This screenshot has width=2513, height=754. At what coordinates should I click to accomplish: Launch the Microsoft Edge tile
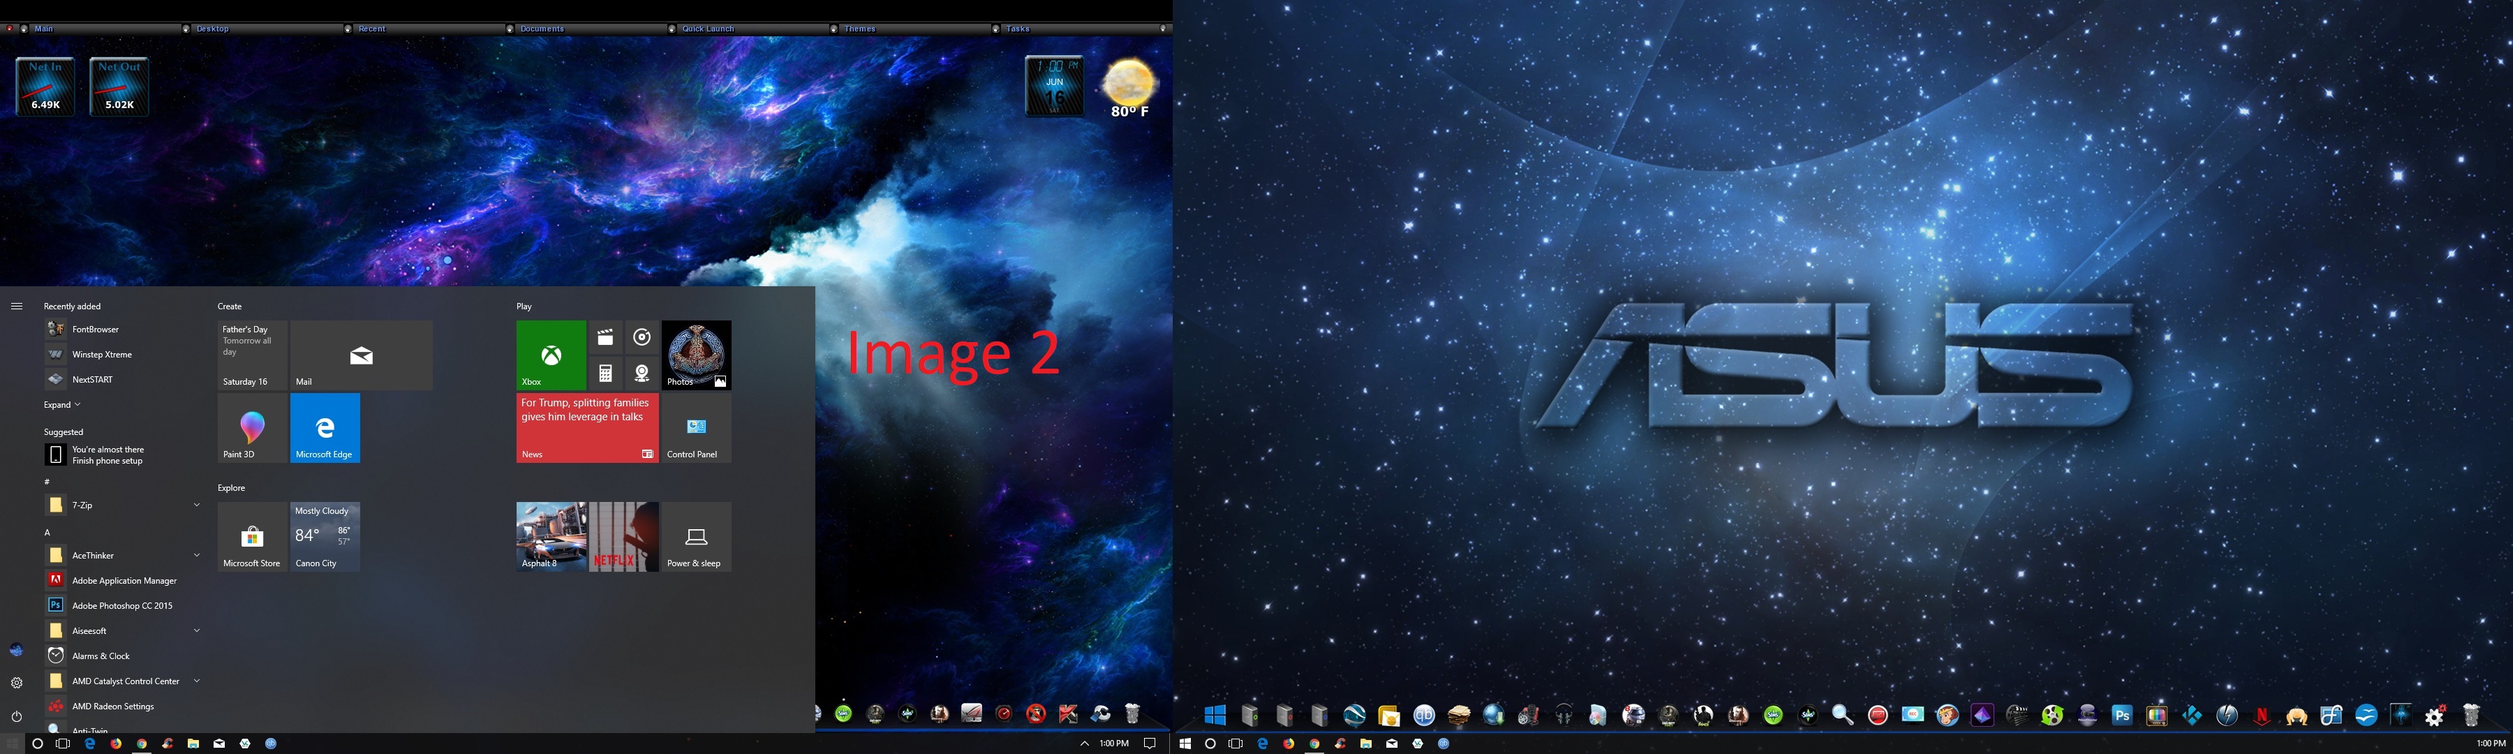(x=325, y=428)
